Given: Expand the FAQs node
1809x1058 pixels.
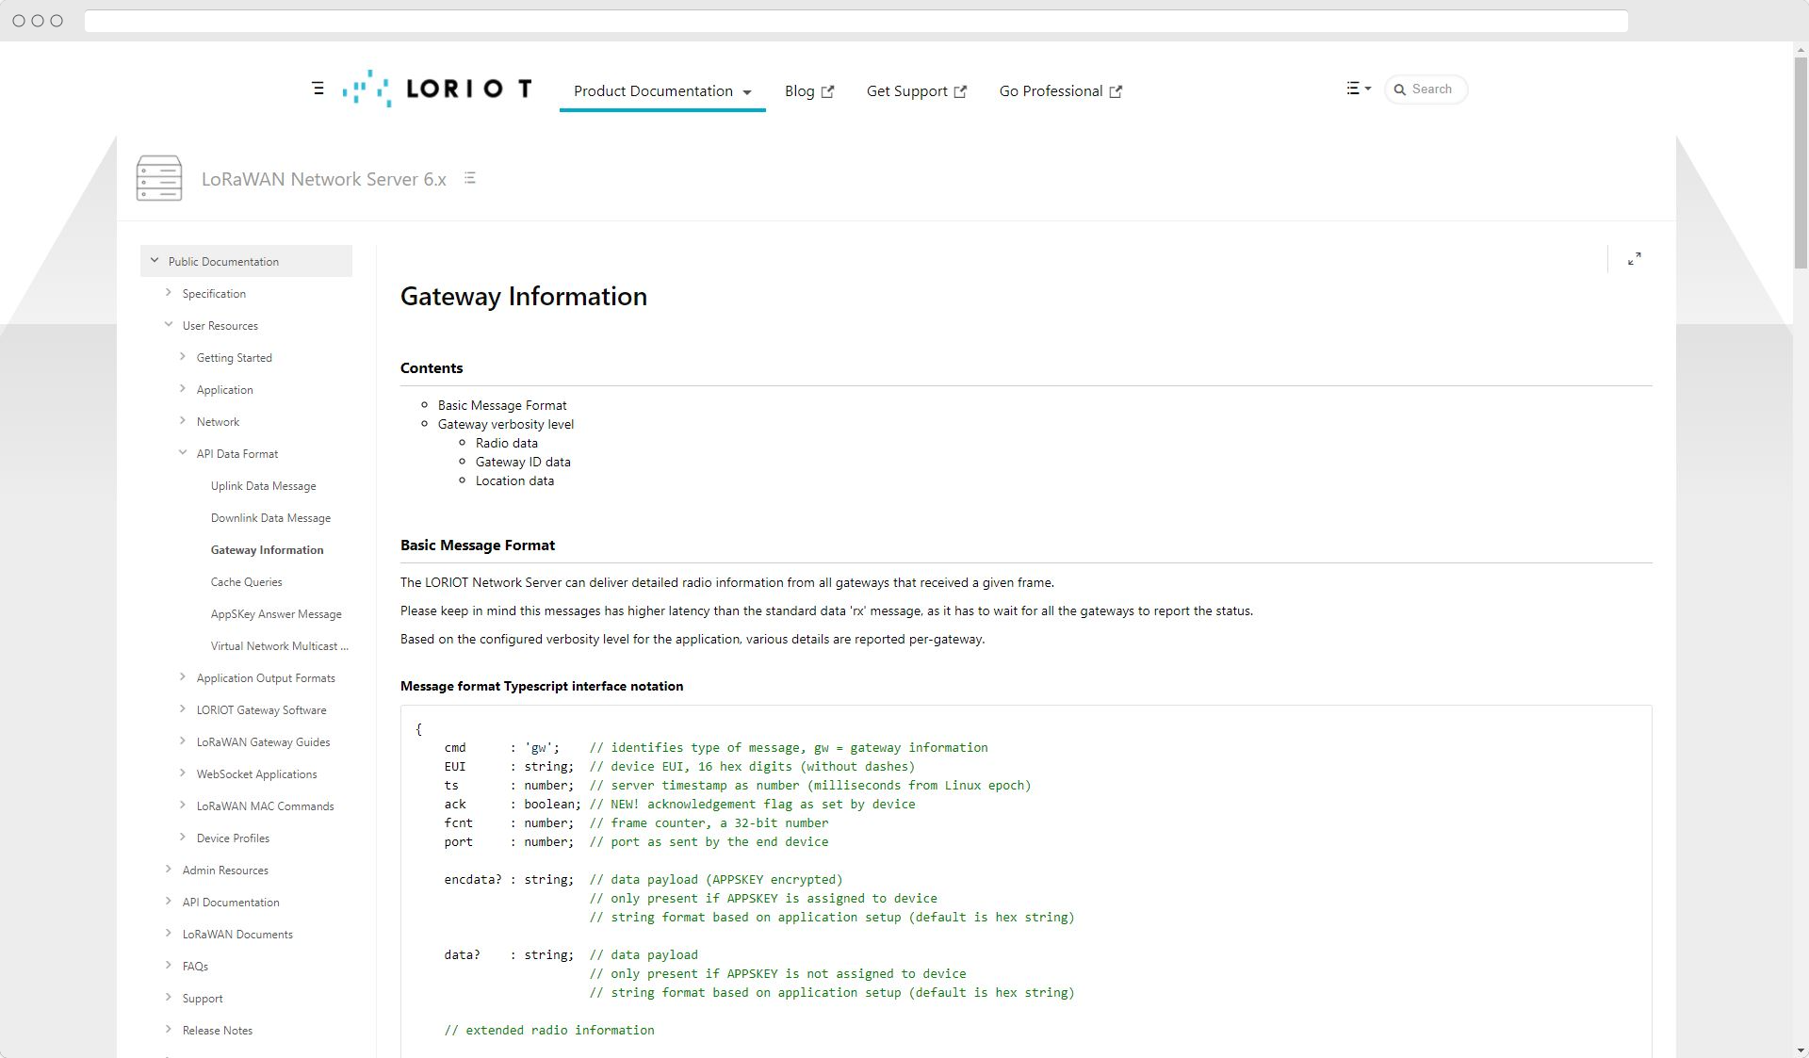Looking at the screenshot, I should tap(169, 966).
